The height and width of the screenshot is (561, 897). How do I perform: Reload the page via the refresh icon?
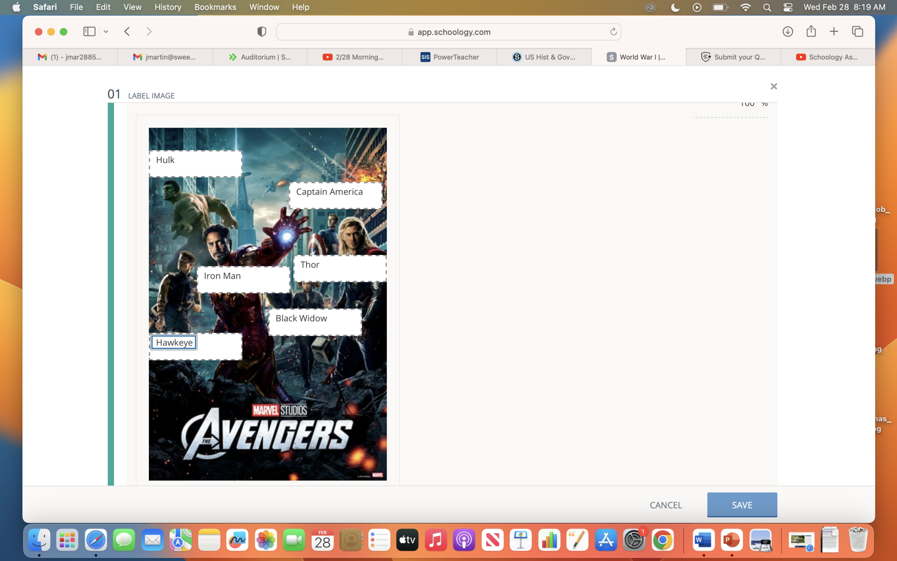click(613, 32)
